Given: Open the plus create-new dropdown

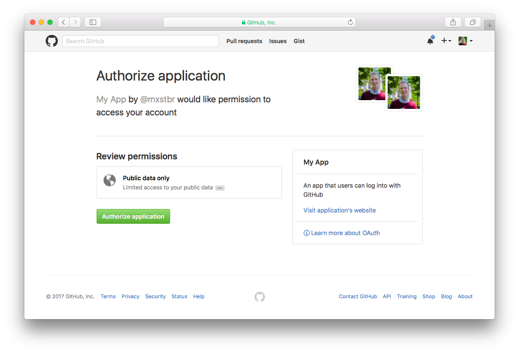Looking at the screenshot, I should point(446,40).
